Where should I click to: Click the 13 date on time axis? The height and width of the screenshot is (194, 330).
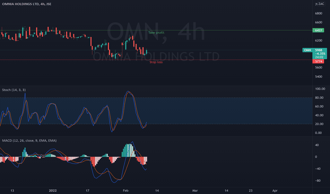pos(12,190)
